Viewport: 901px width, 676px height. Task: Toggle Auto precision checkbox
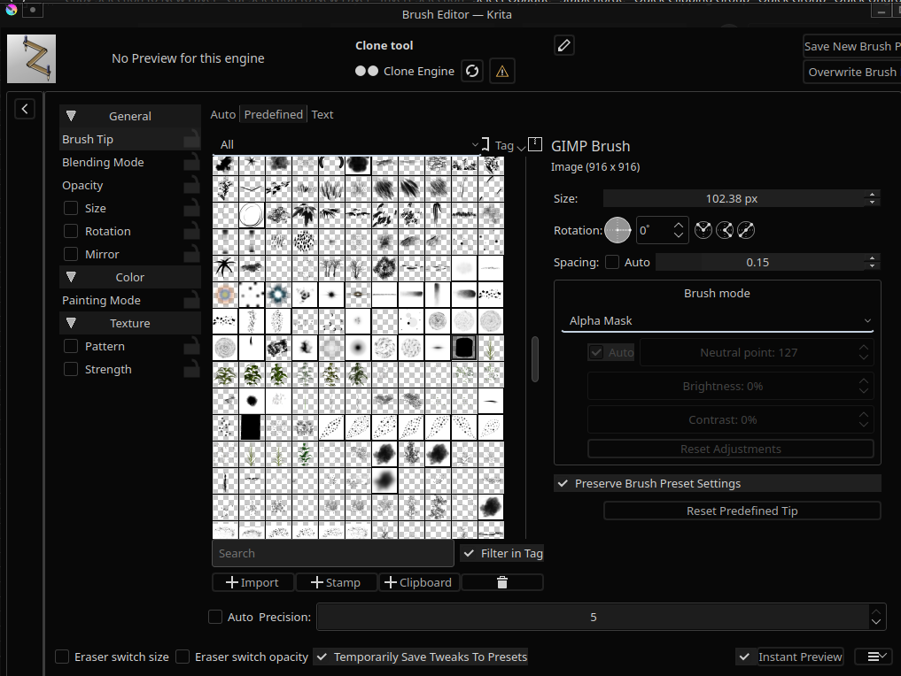tap(215, 617)
